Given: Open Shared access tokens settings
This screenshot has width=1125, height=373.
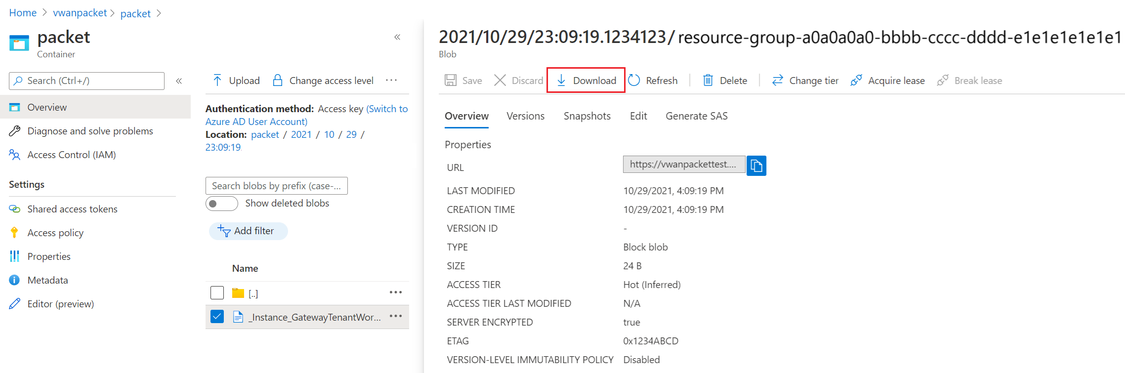Looking at the screenshot, I should (x=72, y=209).
